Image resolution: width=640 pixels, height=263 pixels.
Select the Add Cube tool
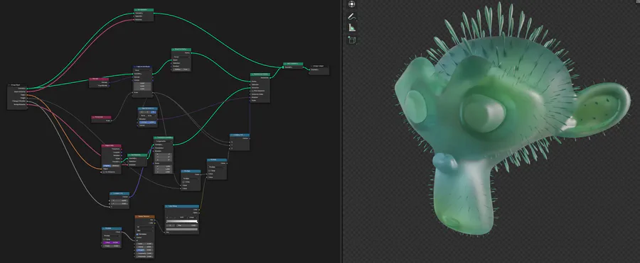click(x=351, y=40)
